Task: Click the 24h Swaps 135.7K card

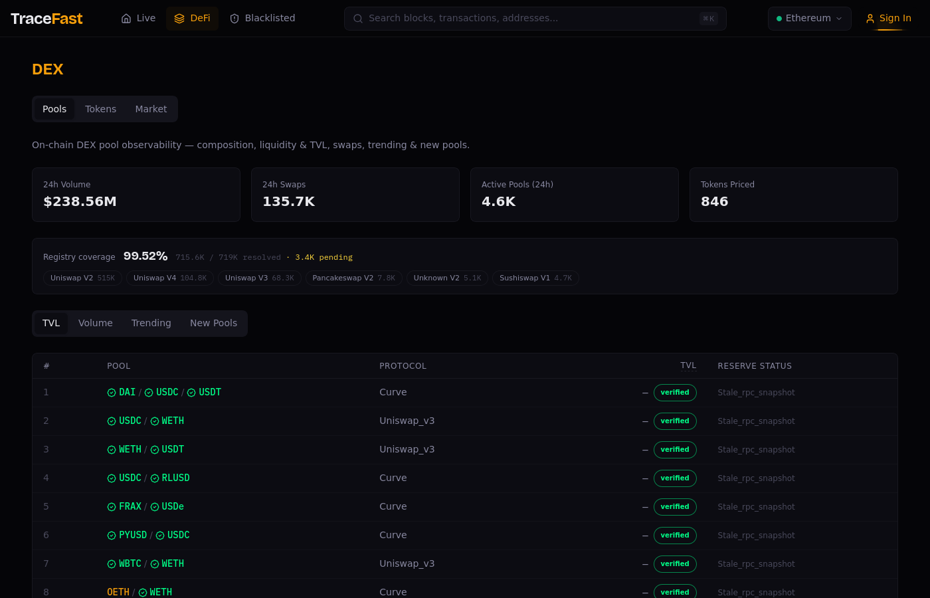Action: click(355, 195)
